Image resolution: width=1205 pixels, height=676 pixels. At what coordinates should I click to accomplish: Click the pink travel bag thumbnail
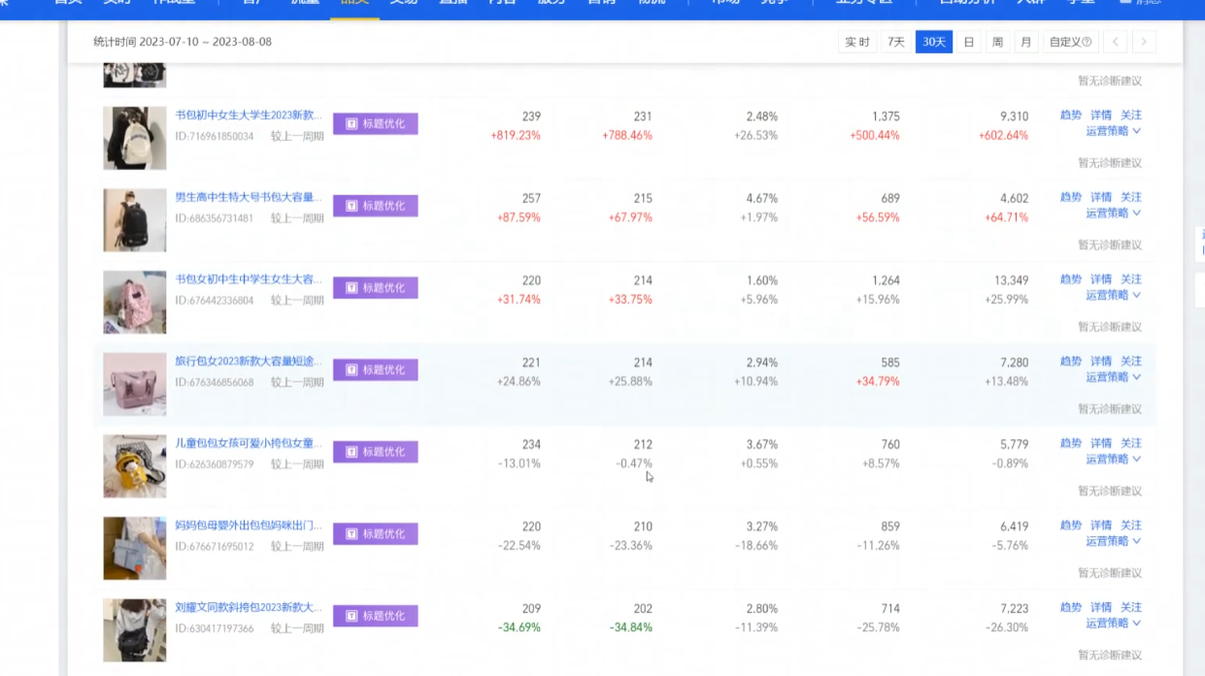(x=135, y=384)
